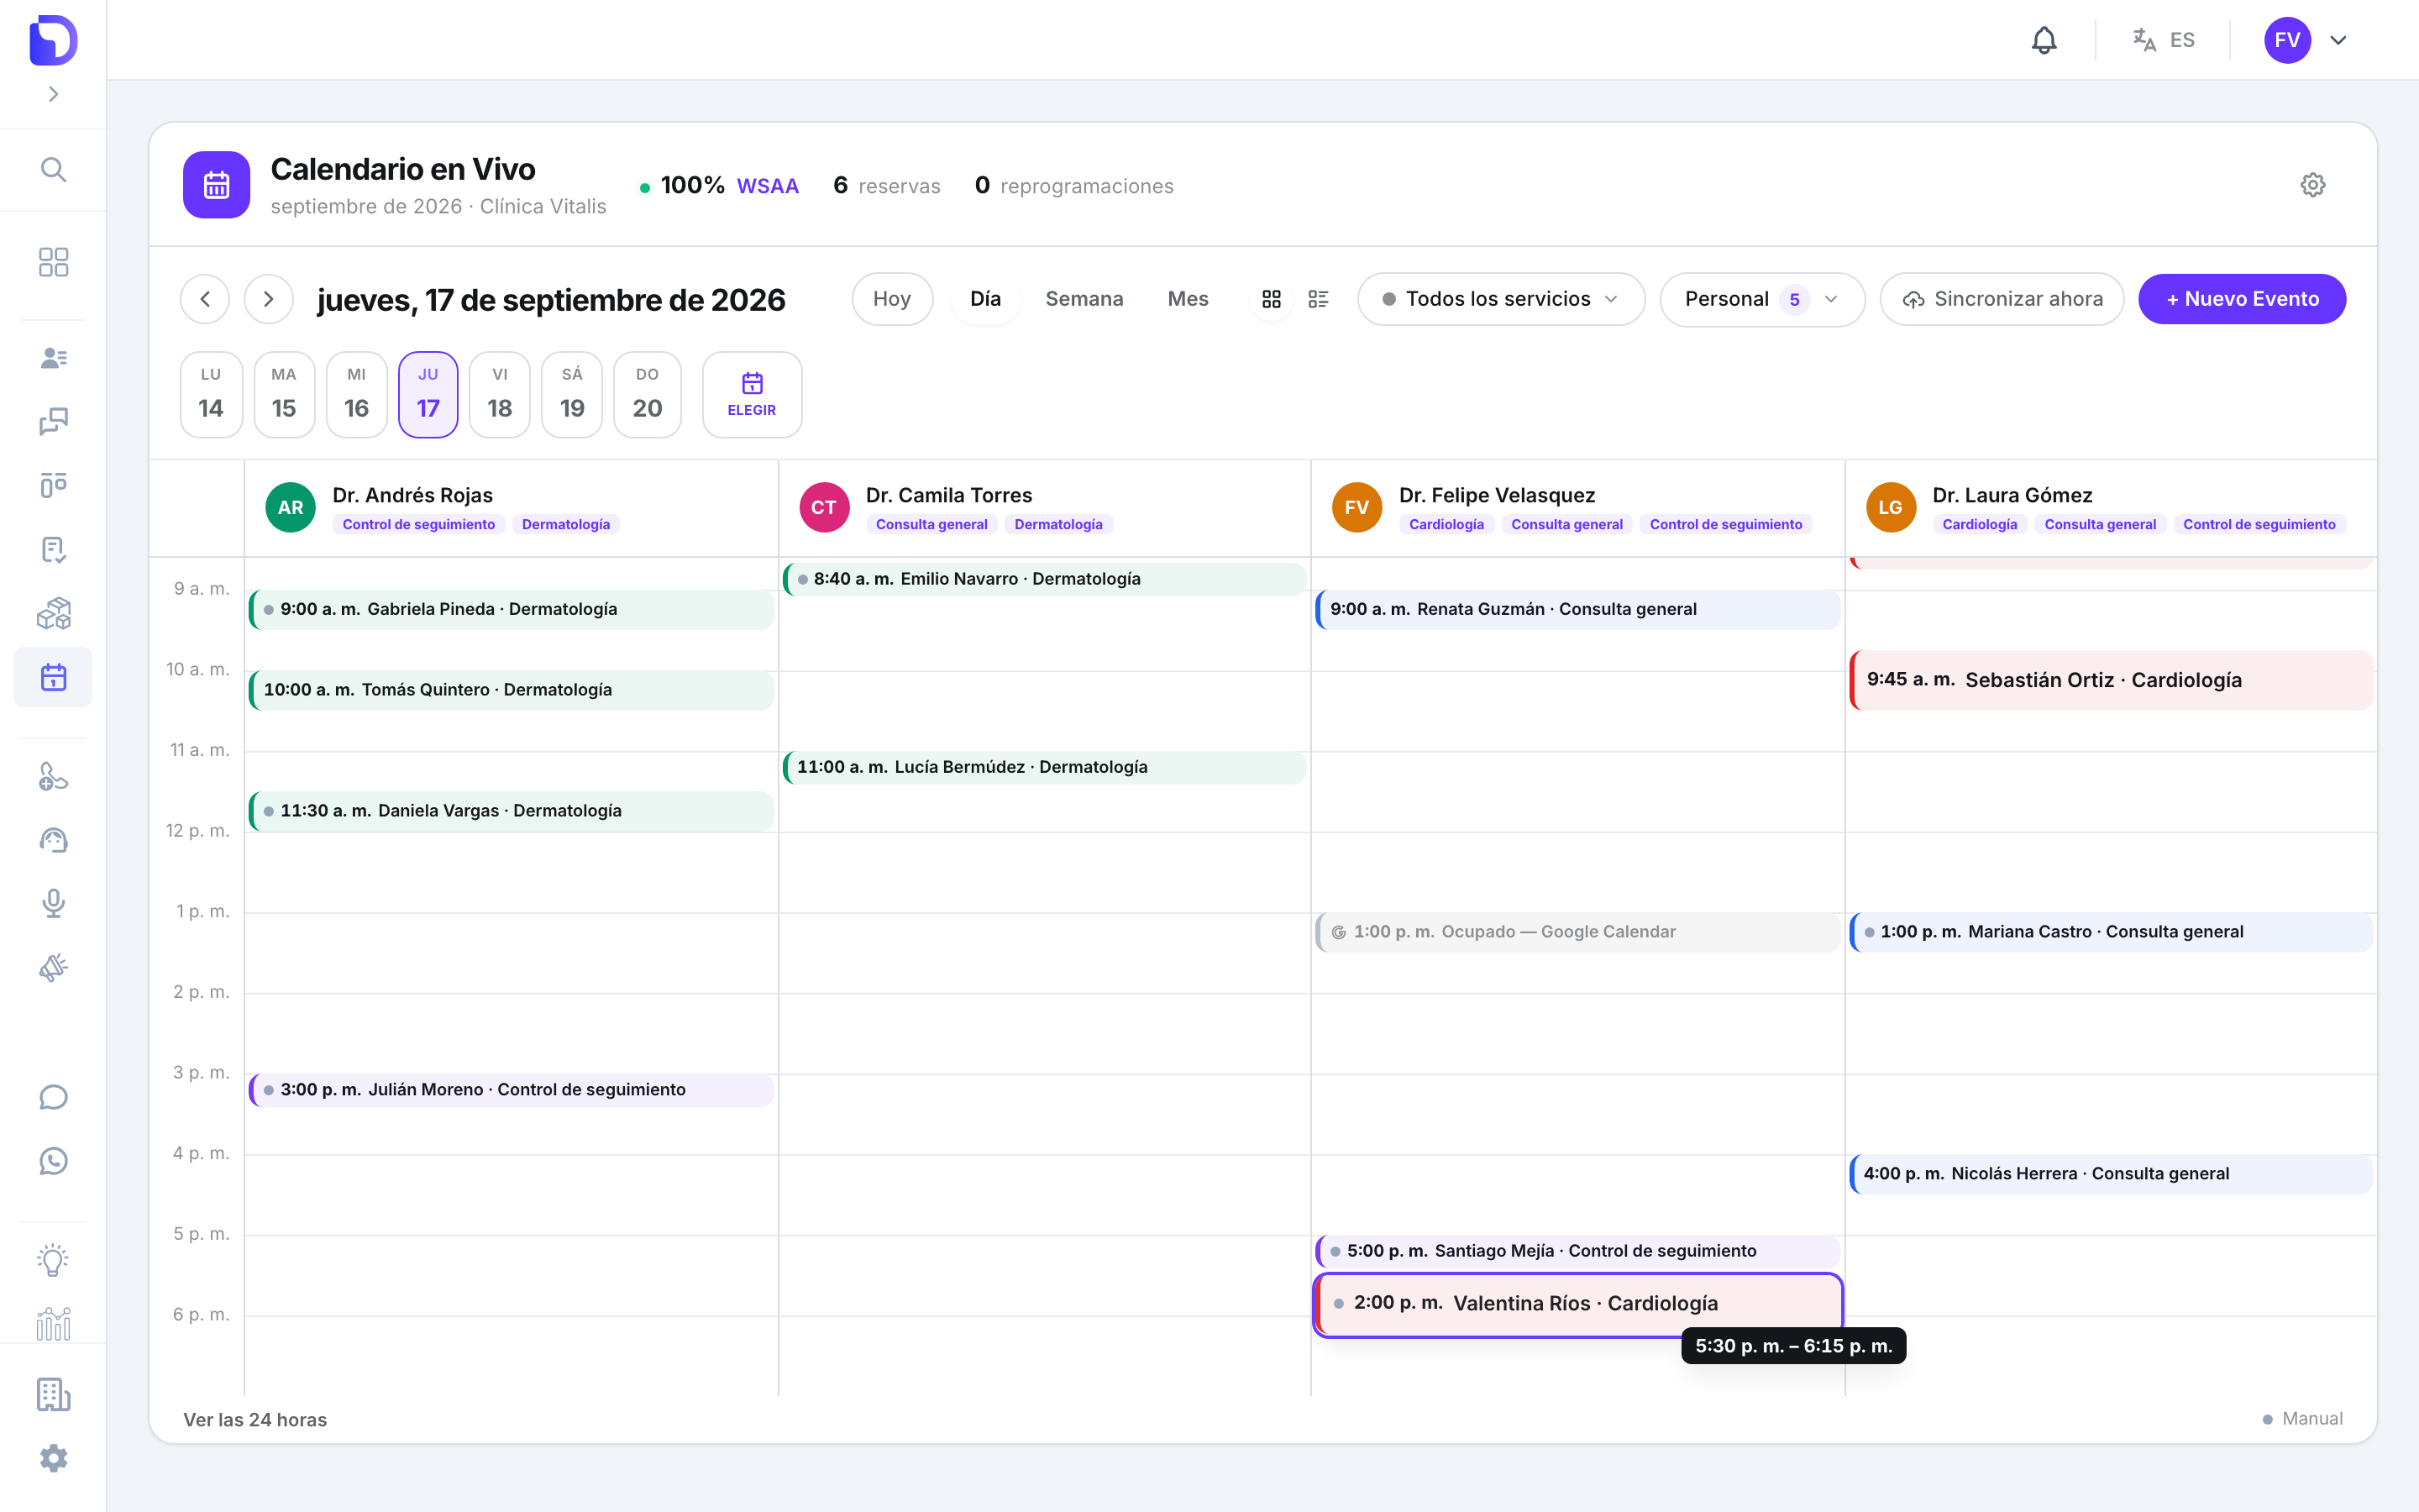Open the calendar icon in the sidebar
Viewport: 2419px width, 1512px height.
53,677
